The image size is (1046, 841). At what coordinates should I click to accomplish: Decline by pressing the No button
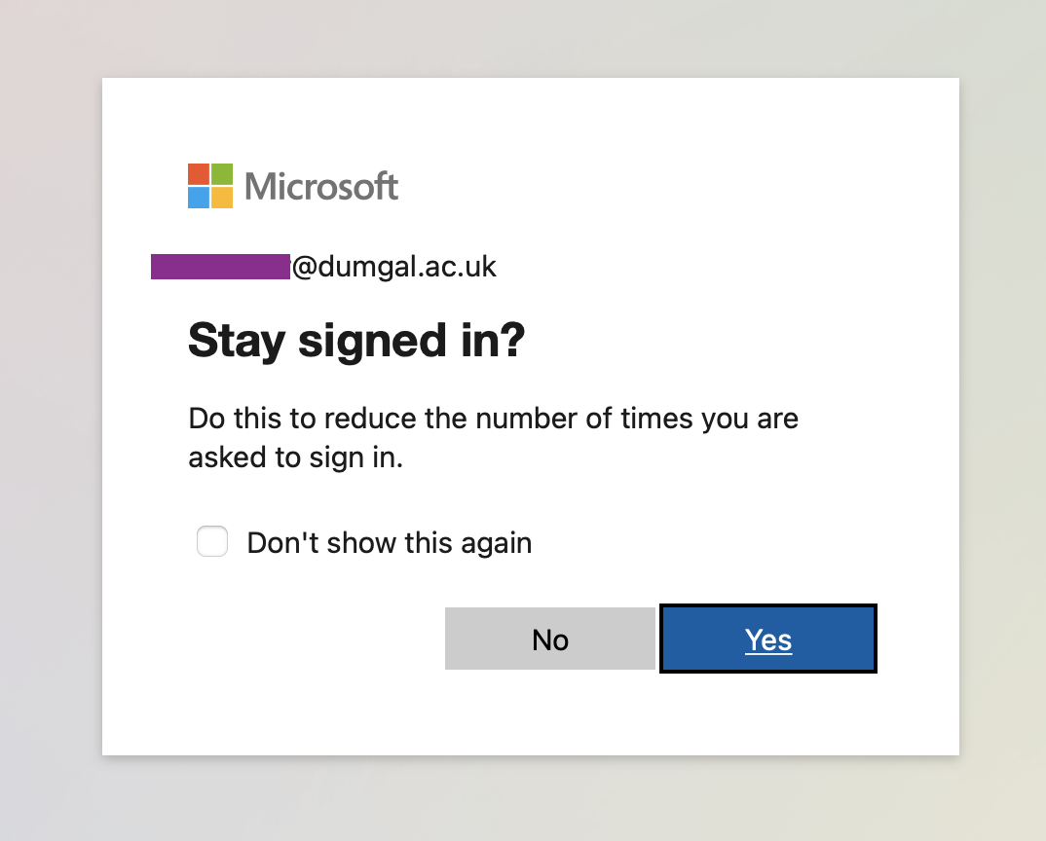click(550, 640)
